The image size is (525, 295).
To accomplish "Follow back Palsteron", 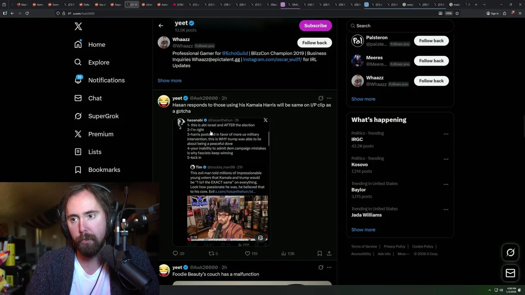I will [x=431, y=41].
